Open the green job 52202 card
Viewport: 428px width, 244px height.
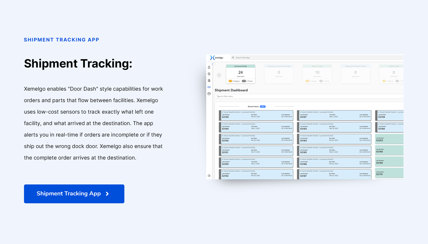[x=389, y=139]
